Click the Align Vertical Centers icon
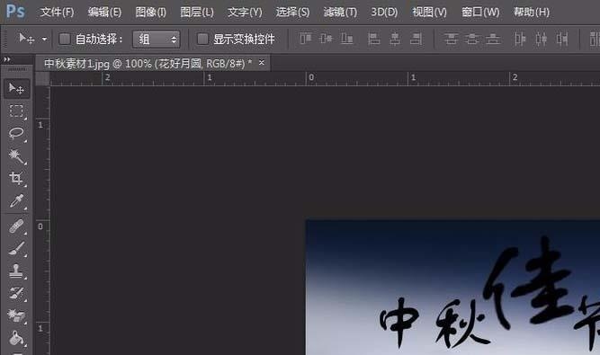Image resolution: width=600 pixels, height=355 pixels. tap(326, 39)
